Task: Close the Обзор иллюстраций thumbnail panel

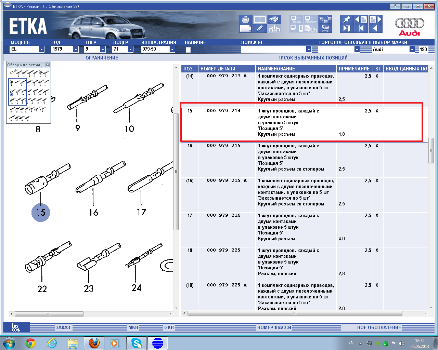Action: click(x=47, y=65)
